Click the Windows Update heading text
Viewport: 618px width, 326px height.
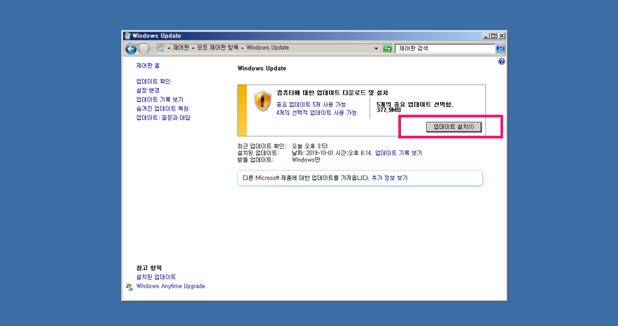[x=262, y=69]
